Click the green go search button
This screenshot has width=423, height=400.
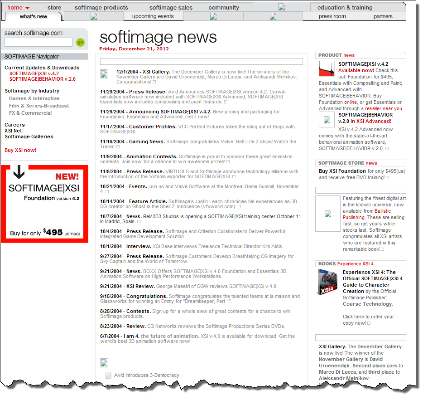tap(81, 42)
